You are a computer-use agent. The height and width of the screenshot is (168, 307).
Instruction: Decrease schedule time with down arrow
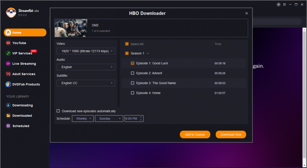point(141,120)
